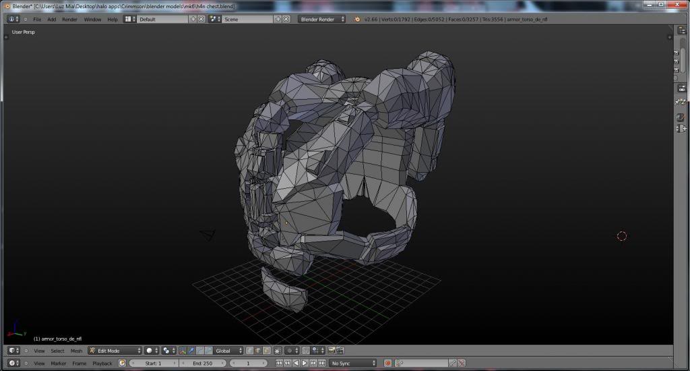The width and height of the screenshot is (690, 371).
Task: Play the animation forward
Action: tap(305, 364)
